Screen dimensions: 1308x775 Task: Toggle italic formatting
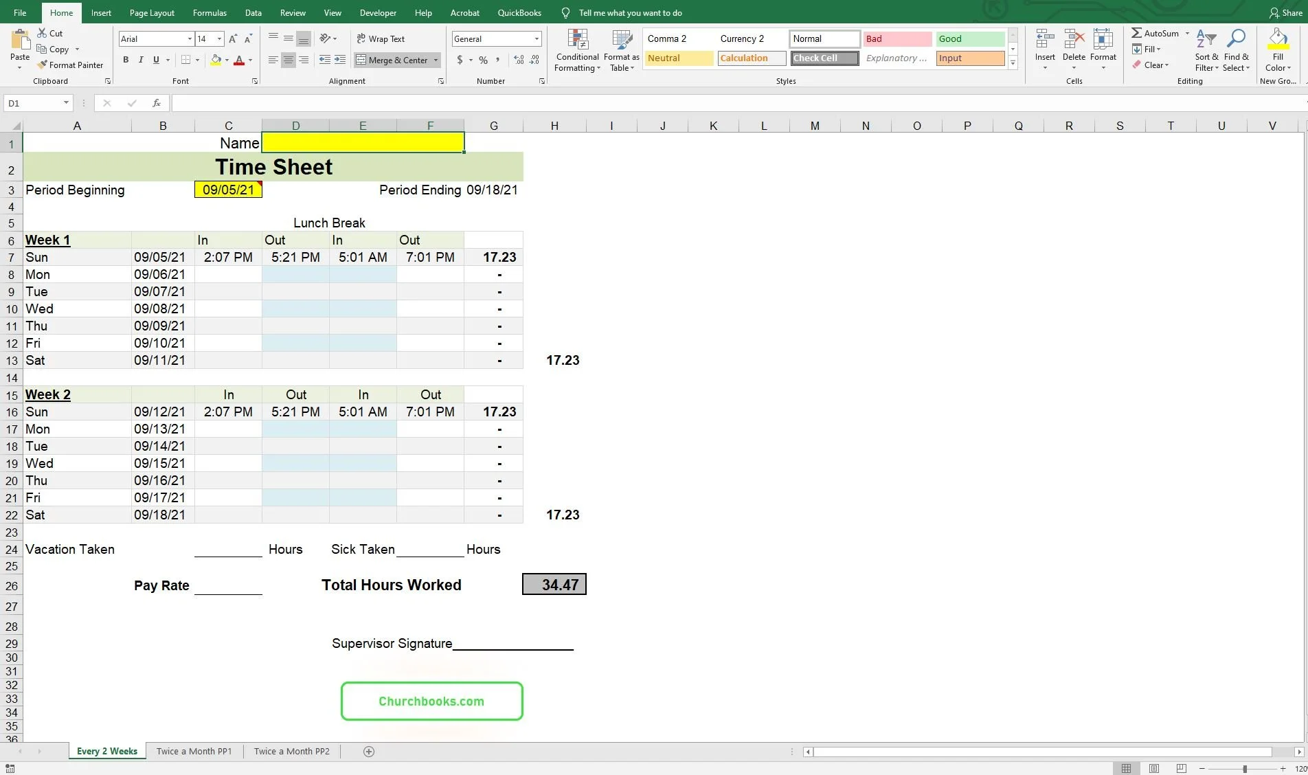(x=140, y=60)
